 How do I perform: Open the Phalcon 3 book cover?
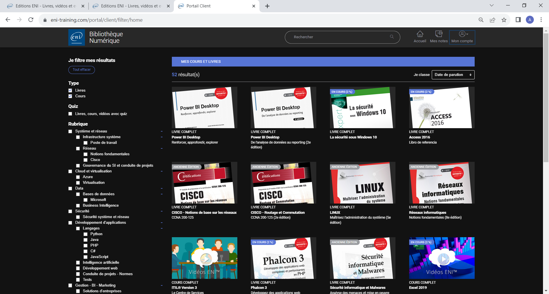pos(283,258)
